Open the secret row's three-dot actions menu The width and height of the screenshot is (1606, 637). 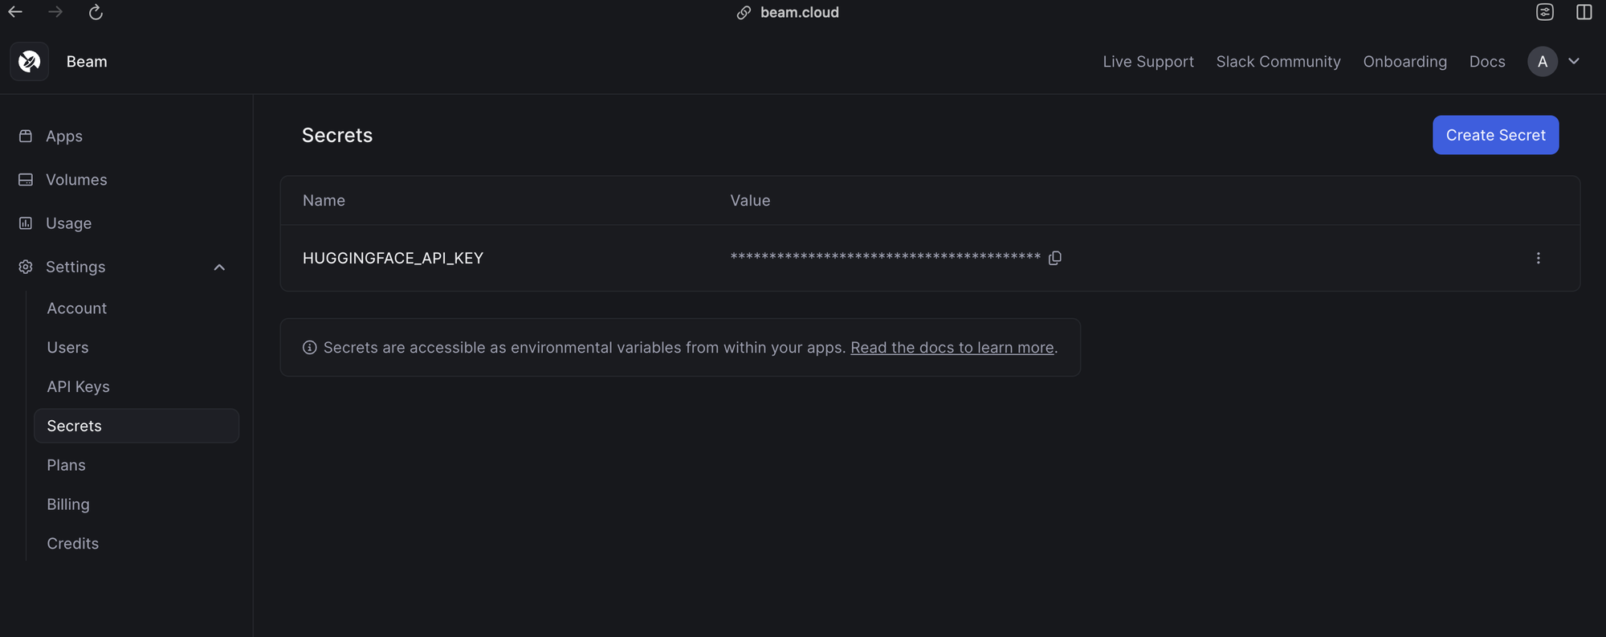coord(1539,258)
